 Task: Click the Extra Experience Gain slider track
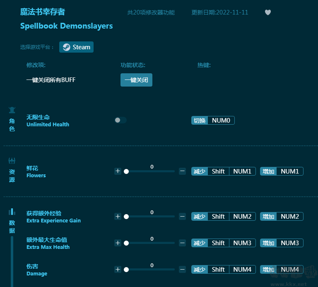[x=152, y=217]
